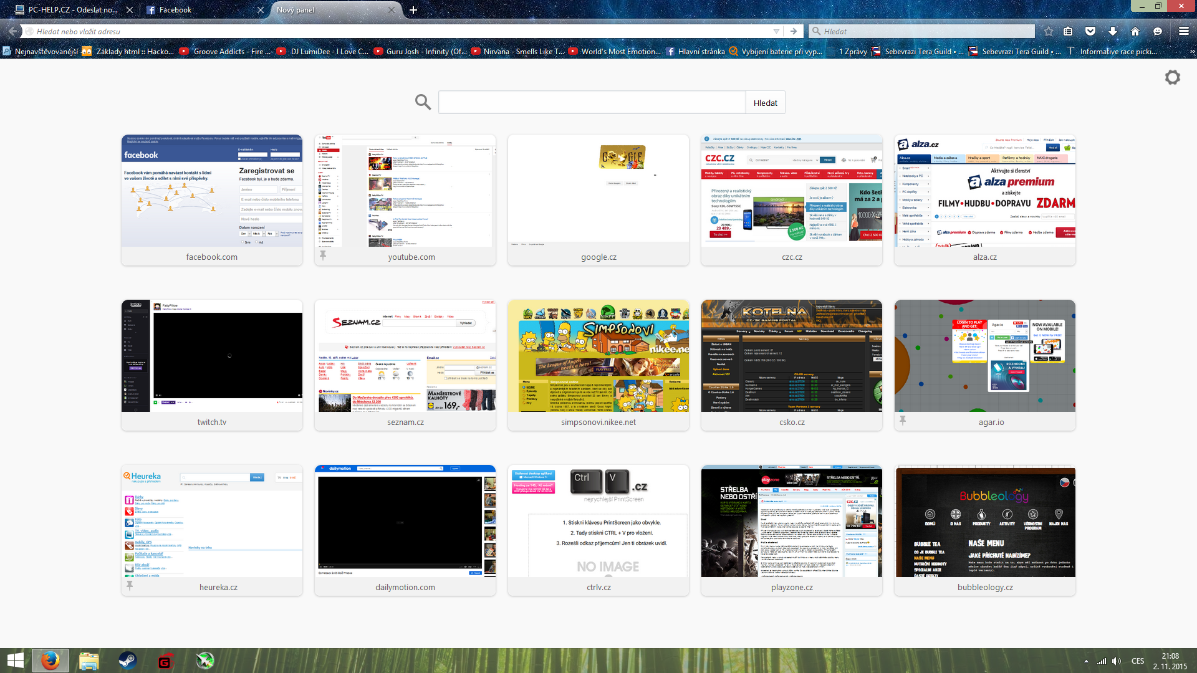Open the Downloads arrow icon
Screen dimensions: 1197x673
[1113, 31]
